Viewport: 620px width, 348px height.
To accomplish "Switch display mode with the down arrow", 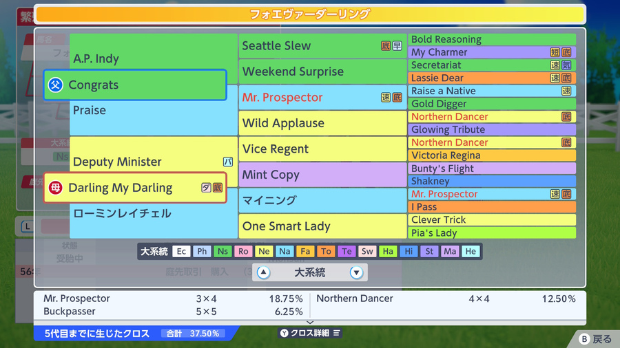I will [x=356, y=272].
